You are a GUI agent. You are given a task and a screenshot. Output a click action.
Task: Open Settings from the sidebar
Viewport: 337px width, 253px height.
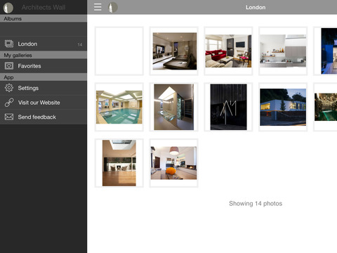click(44, 88)
